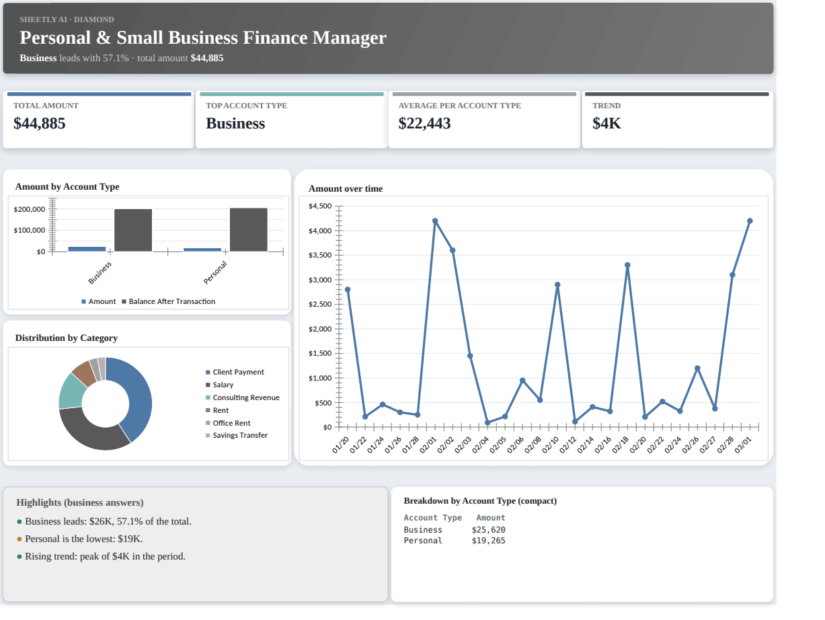This screenshot has width=825, height=620.
Task: Click the $19,265 amount cell
Action: 489,541
